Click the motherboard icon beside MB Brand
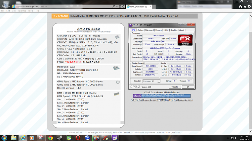 116,68
